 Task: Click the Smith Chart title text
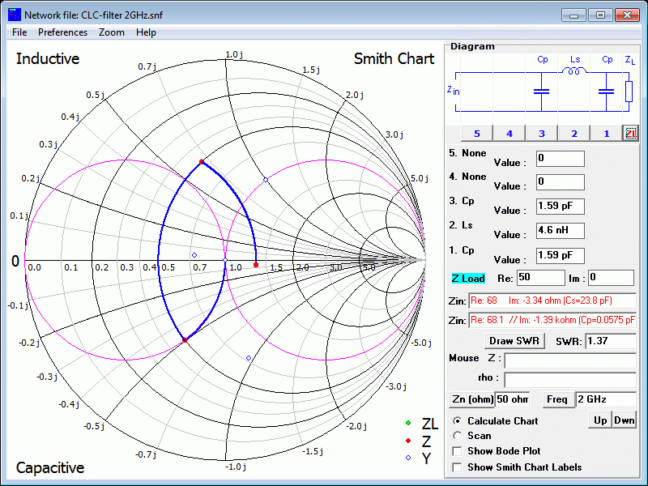click(394, 59)
